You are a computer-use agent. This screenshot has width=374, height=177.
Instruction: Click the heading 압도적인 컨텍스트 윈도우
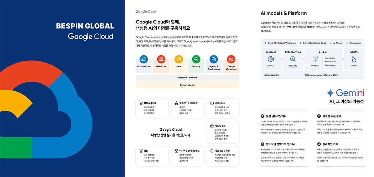coord(280,144)
